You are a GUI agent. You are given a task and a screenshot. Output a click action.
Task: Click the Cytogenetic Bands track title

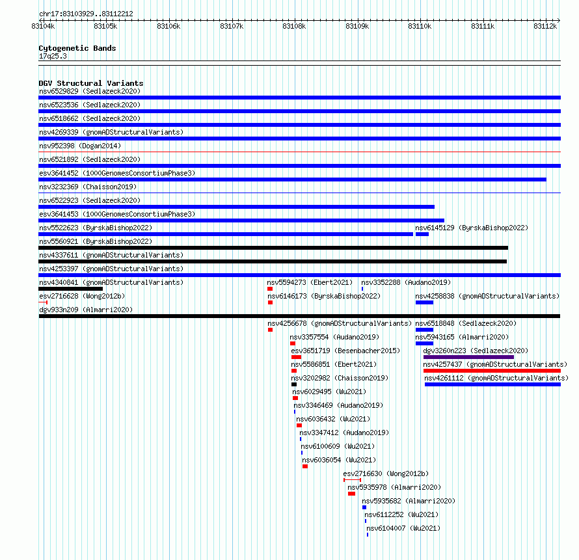[x=77, y=48]
